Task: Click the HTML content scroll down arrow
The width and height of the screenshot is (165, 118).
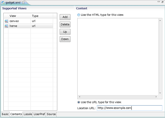Action: click(x=160, y=93)
